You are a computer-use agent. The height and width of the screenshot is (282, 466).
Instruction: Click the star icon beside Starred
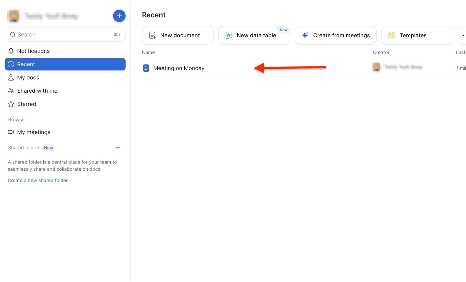tap(11, 104)
